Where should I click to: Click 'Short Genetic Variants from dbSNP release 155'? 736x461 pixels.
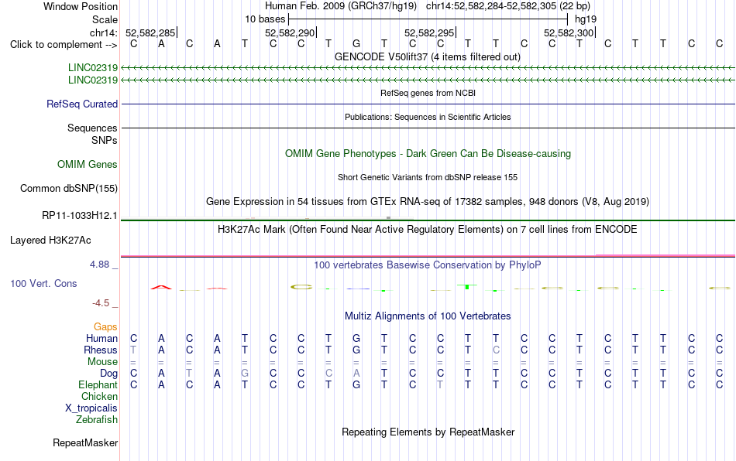tap(428, 178)
